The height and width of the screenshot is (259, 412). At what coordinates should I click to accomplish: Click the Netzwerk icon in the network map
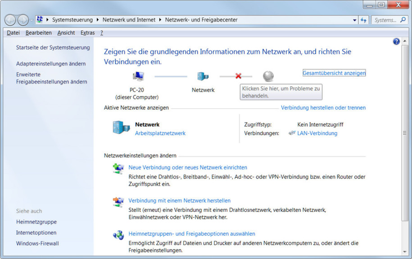click(203, 76)
